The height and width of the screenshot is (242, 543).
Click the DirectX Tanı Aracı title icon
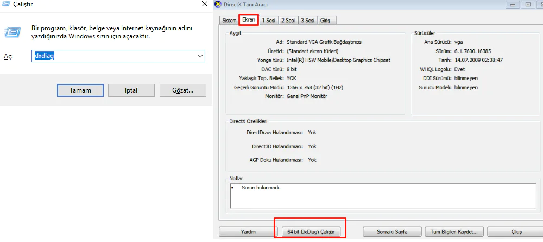click(218, 4)
